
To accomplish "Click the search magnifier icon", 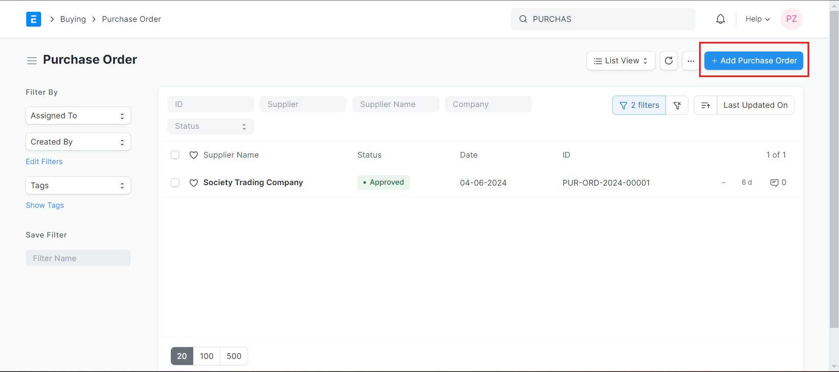I will pos(523,19).
